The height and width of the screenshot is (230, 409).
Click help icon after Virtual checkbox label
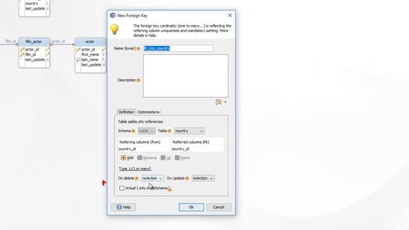tap(170, 190)
